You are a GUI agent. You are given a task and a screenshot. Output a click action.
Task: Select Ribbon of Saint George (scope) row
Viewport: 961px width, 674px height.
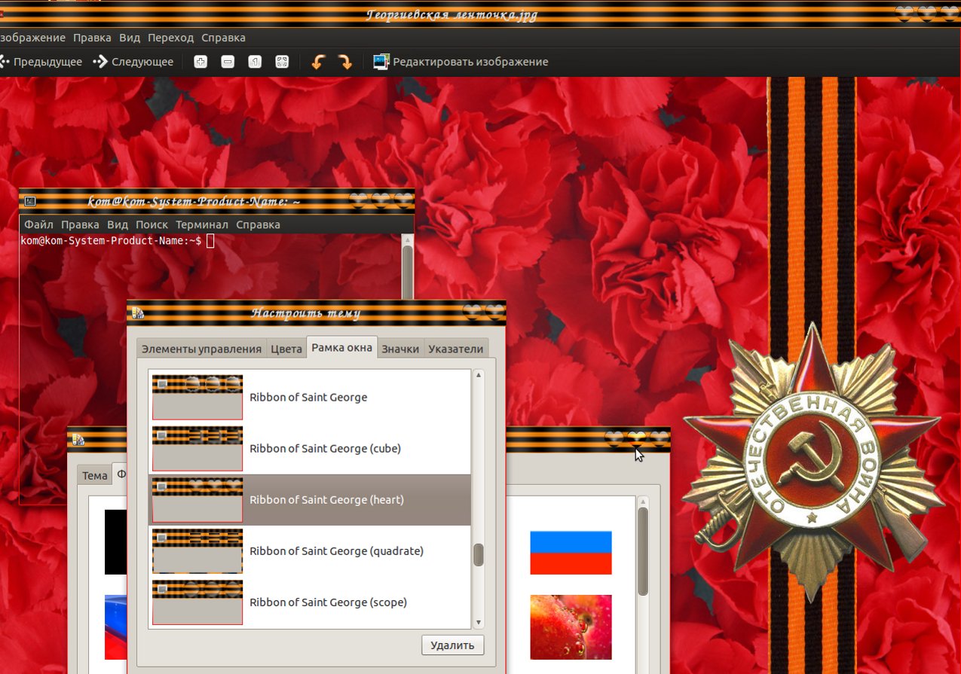pyautogui.click(x=310, y=602)
